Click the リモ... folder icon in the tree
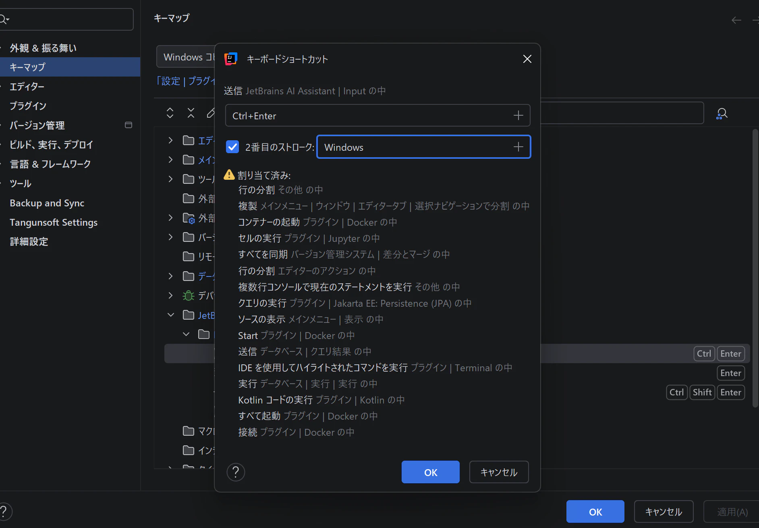This screenshot has height=528, width=759. point(189,256)
